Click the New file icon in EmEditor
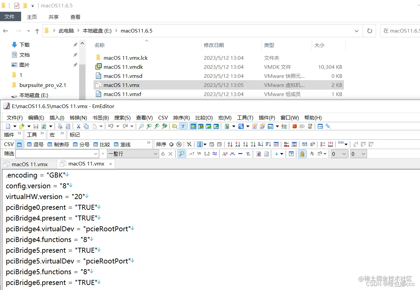This screenshot has height=290, width=420. coord(8,126)
